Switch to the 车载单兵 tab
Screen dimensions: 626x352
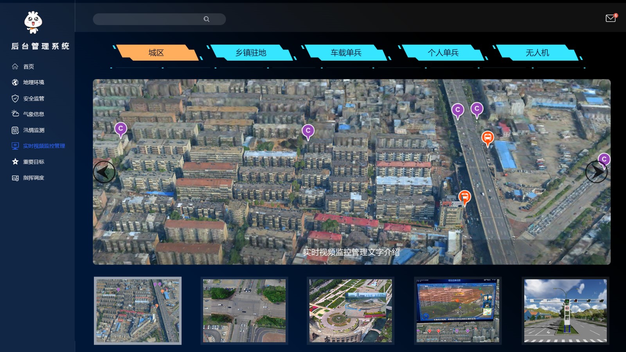click(x=346, y=53)
